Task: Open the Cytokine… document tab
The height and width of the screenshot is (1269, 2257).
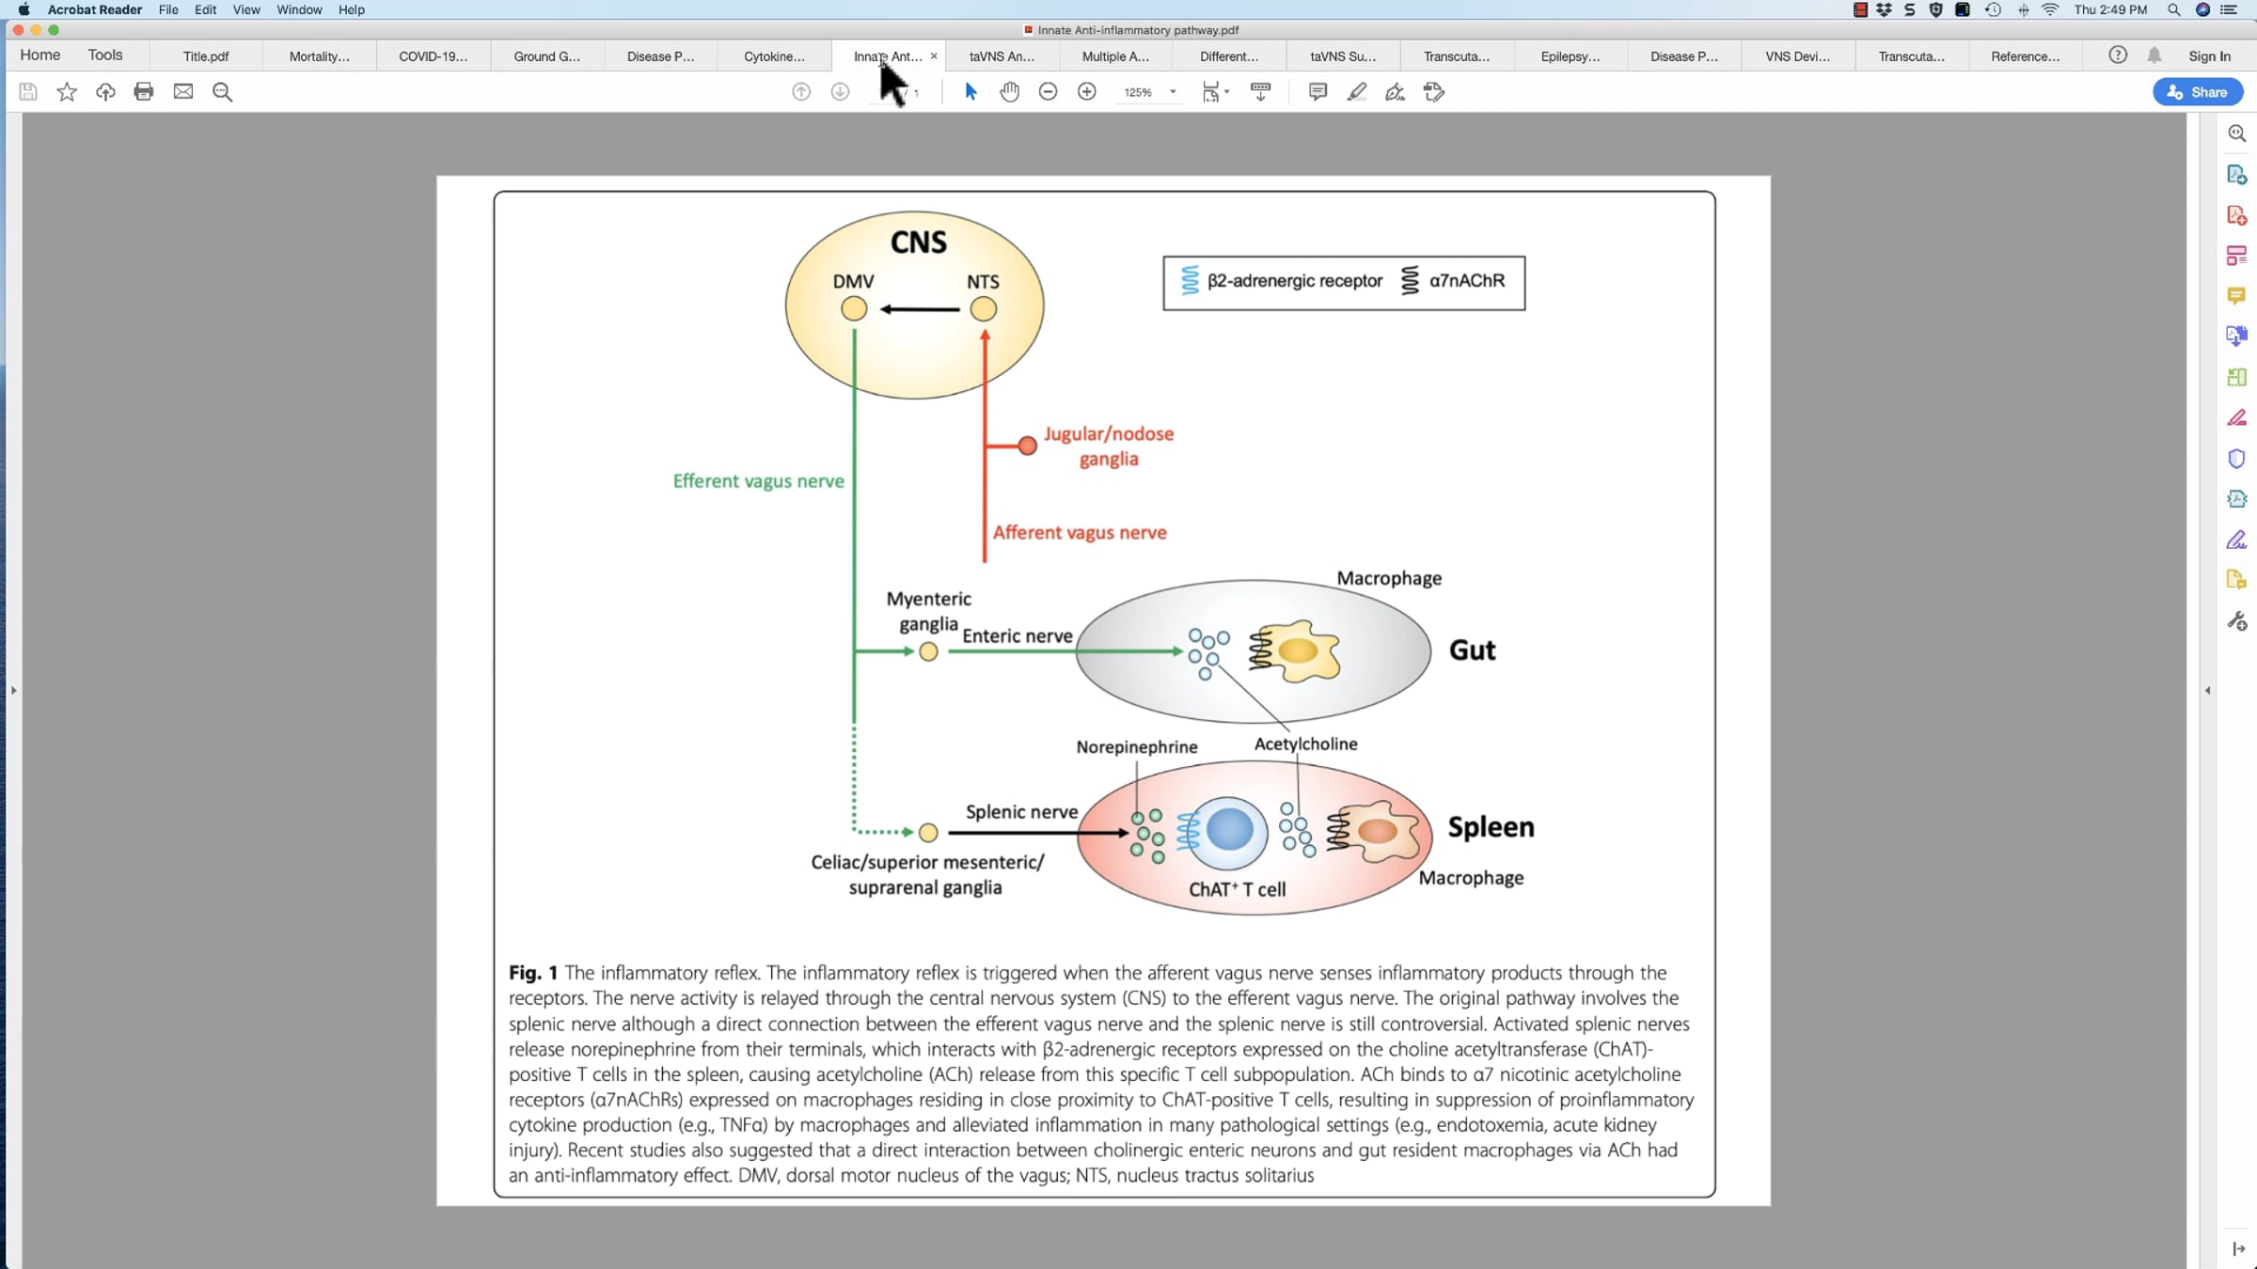Action: [x=774, y=56]
